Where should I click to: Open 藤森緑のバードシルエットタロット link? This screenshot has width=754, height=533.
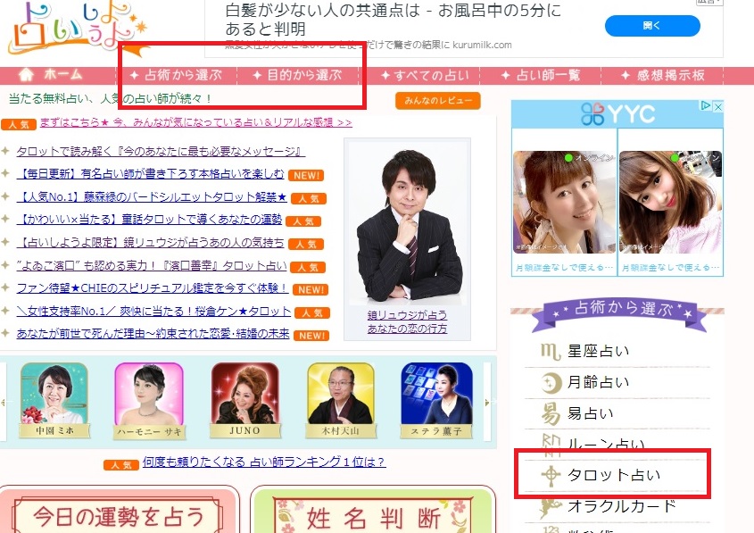coord(152,196)
